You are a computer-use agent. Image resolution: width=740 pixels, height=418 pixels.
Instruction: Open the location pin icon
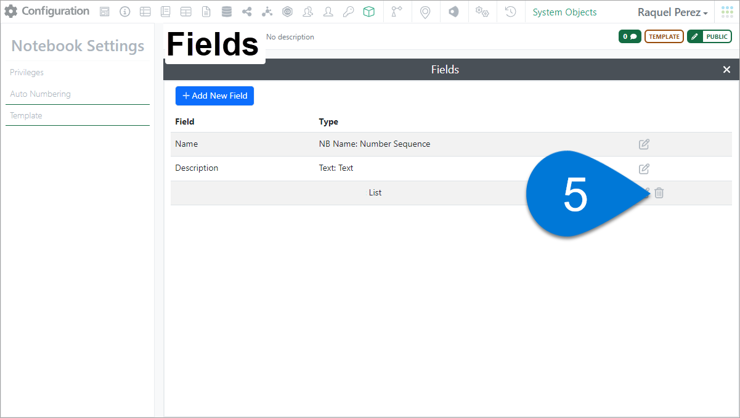(x=425, y=12)
